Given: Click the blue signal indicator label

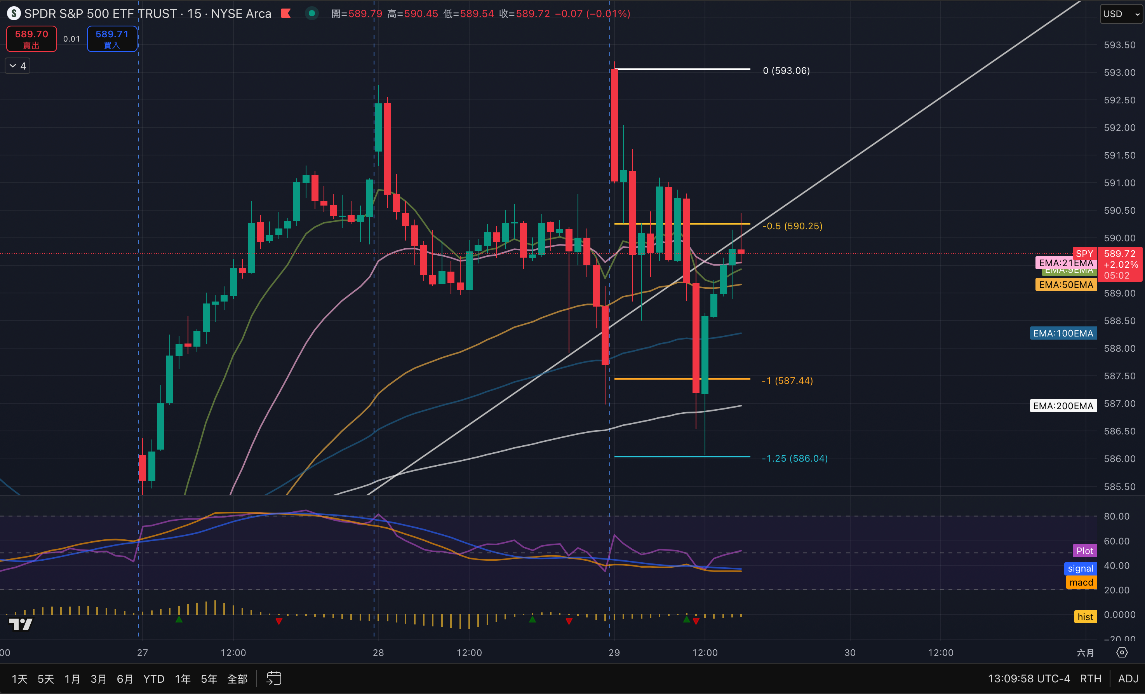Looking at the screenshot, I should pyautogui.click(x=1080, y=568).
